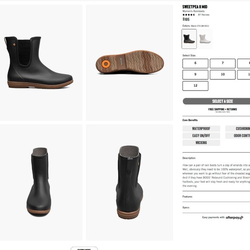Open the back view boot image
250x250 pixels.
(129, 182)
